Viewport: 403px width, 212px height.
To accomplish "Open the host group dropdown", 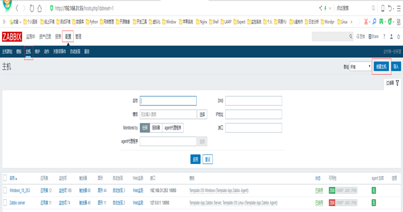I will coord(361,66).
